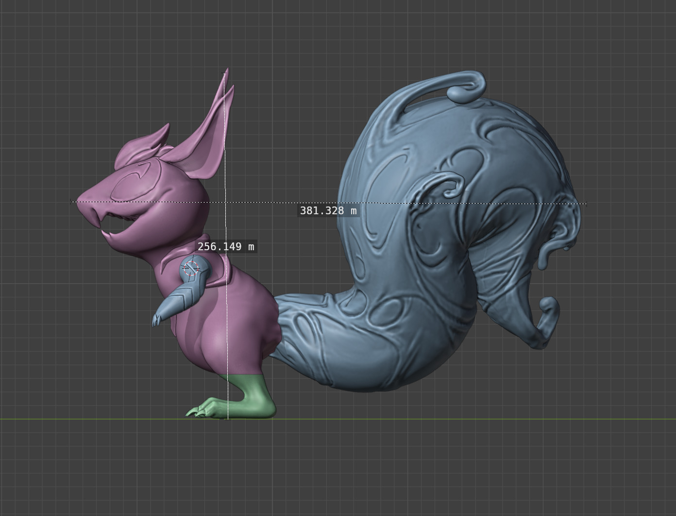This screenshot has width=676, height=516.
Task: Grab the horizontal ruler's left endpoint at the nose
Action: pos(72,201)
